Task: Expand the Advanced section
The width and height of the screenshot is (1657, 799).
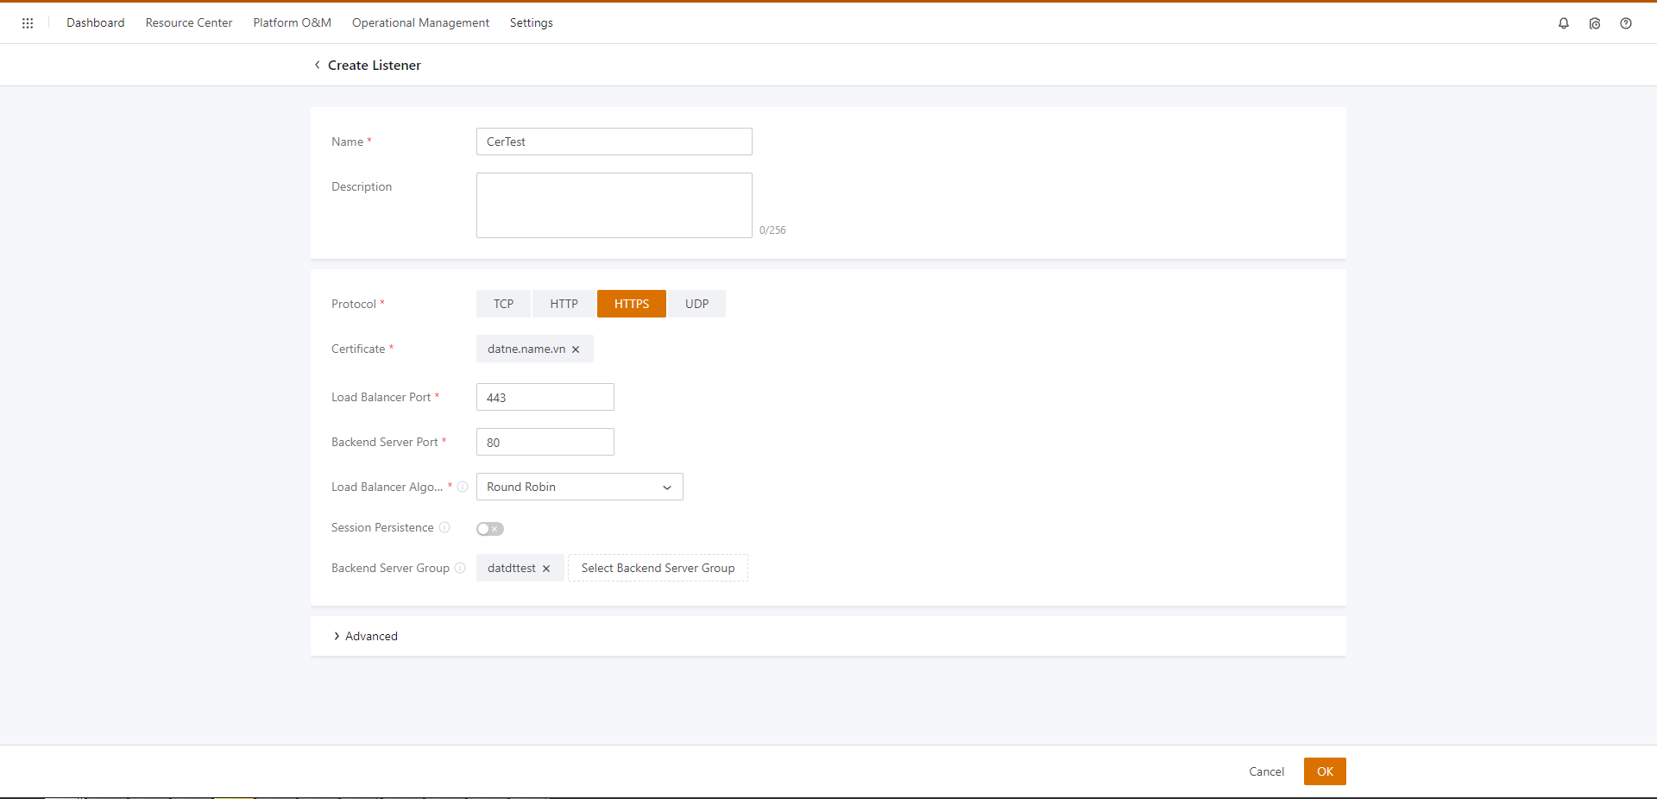Action: click(x=365, y=636)
